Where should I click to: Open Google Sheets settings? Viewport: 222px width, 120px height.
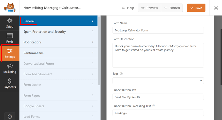tap(58, 106)
